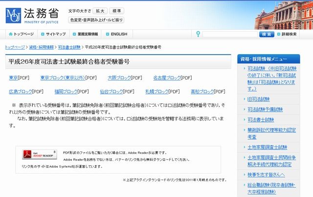Click the MOJ Ministry of Justice logo
Screen dimensions: 313x197
32,16
